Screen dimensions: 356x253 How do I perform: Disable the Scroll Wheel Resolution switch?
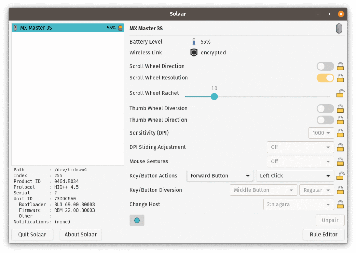[x=325, y=78]
